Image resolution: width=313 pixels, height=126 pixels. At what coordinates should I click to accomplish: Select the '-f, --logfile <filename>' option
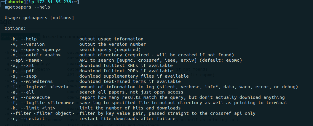(42, 103)
